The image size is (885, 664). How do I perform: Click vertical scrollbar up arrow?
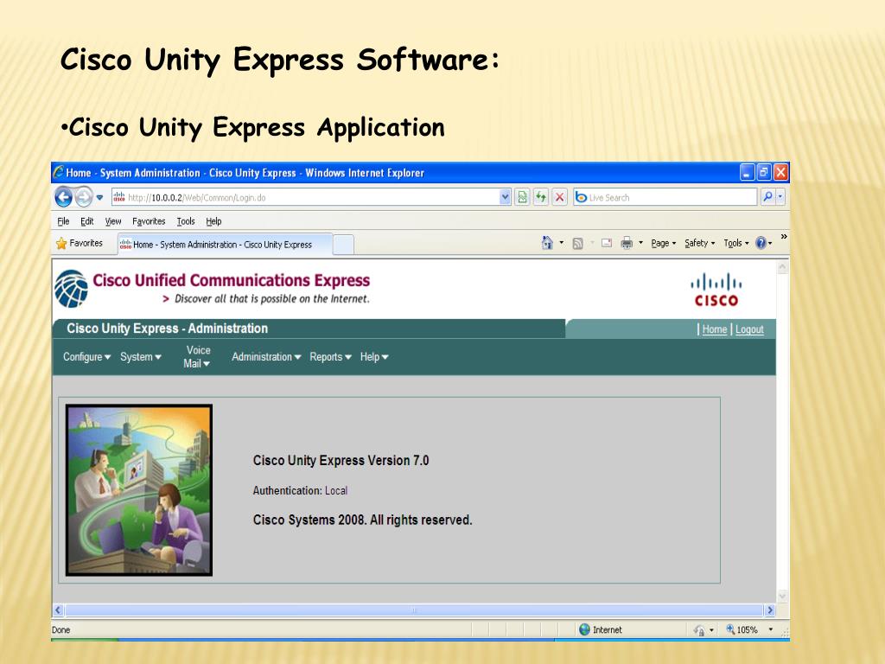(782, 267)
